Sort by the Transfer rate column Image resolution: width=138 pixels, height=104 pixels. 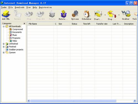pos(103,24)
